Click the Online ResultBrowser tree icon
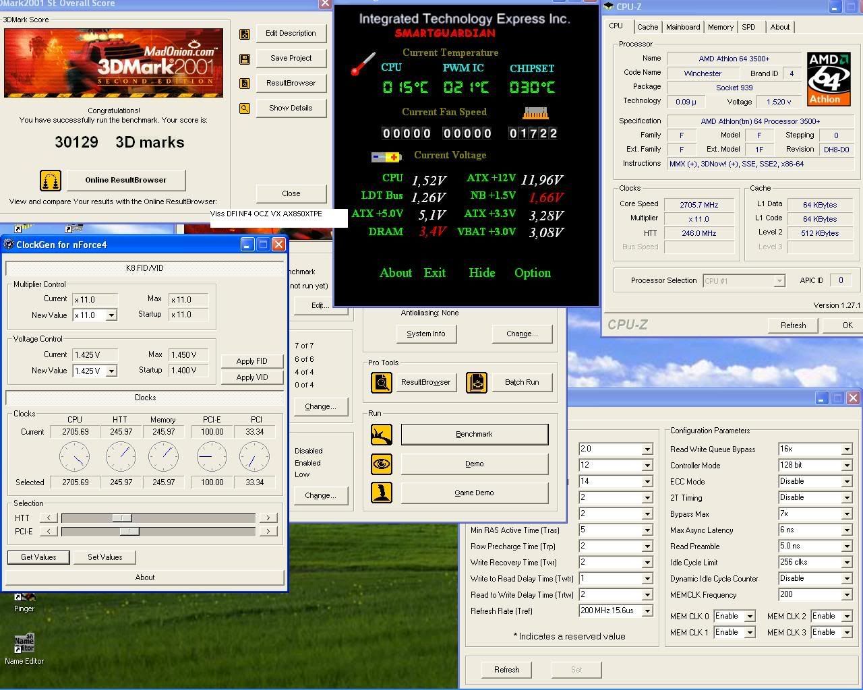This screenshot has height=690, width=863. tap(51, 180)
